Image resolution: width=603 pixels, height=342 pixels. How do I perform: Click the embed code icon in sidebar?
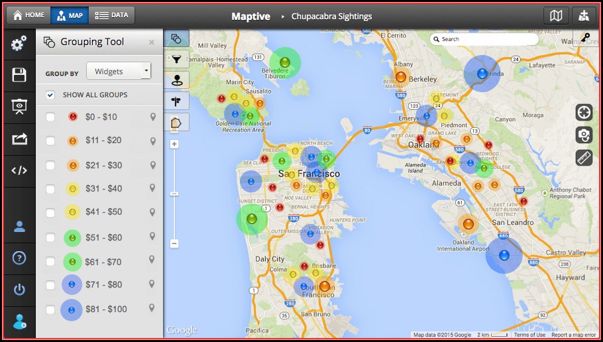pos(19,170)
